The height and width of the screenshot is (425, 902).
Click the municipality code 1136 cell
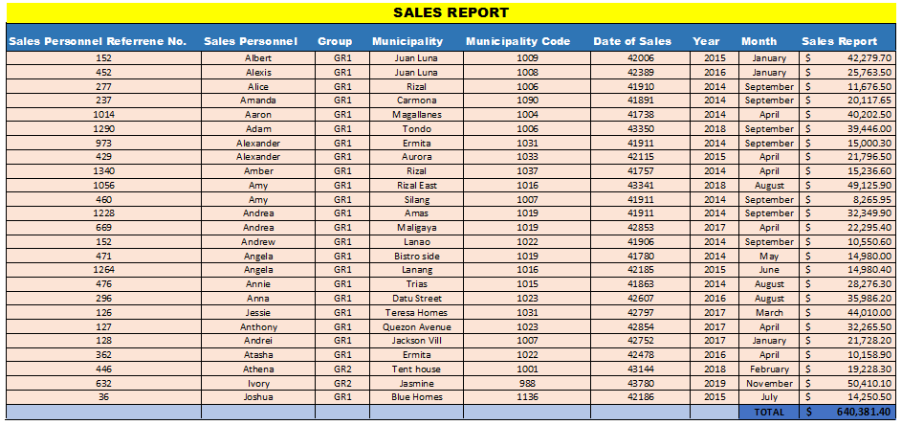(x=528, y=397)
